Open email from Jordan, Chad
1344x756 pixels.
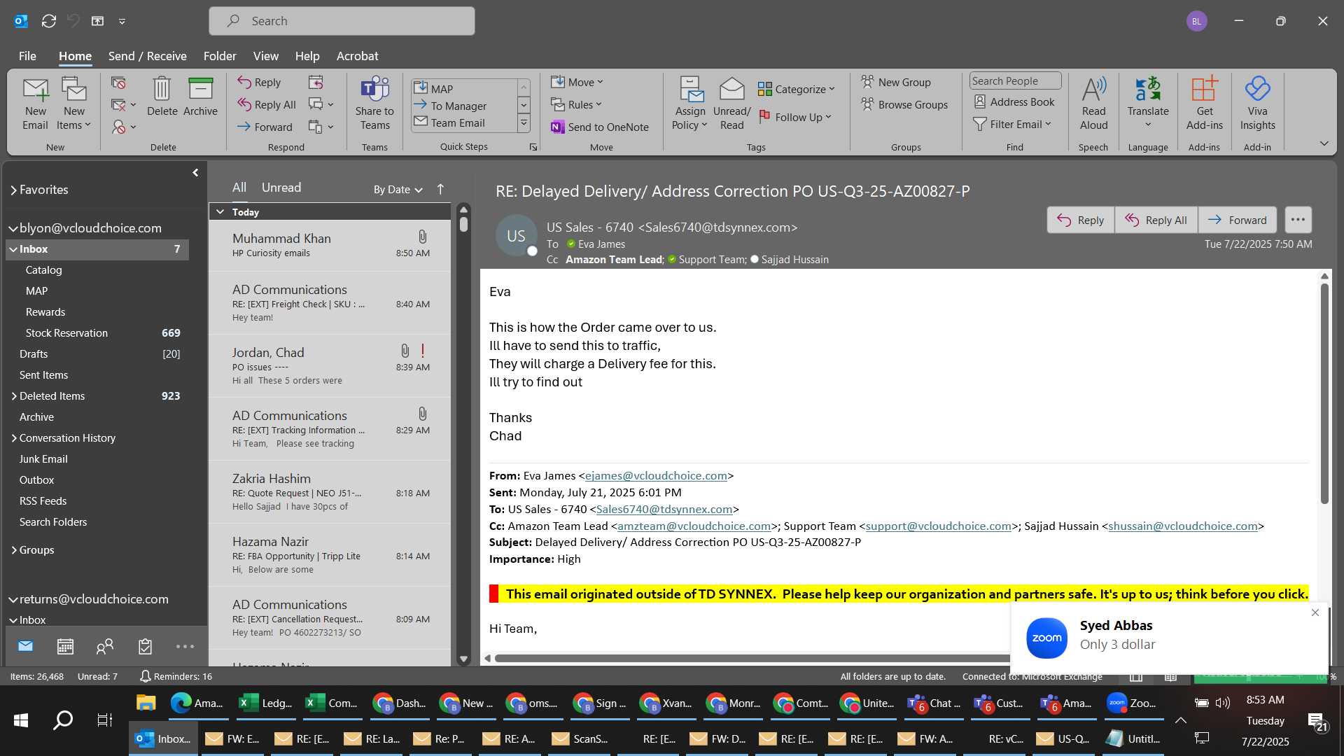click(x=330, y=366)
